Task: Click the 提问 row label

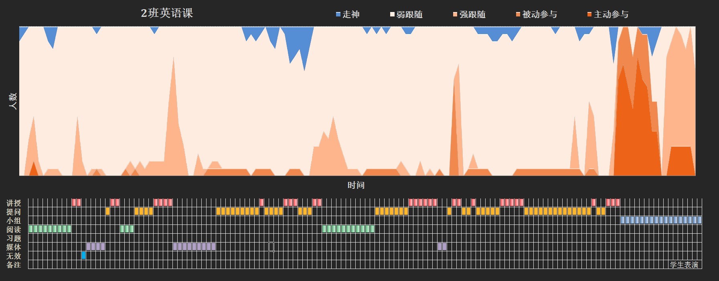Action: pyautogui.click(x=14, y=212)
